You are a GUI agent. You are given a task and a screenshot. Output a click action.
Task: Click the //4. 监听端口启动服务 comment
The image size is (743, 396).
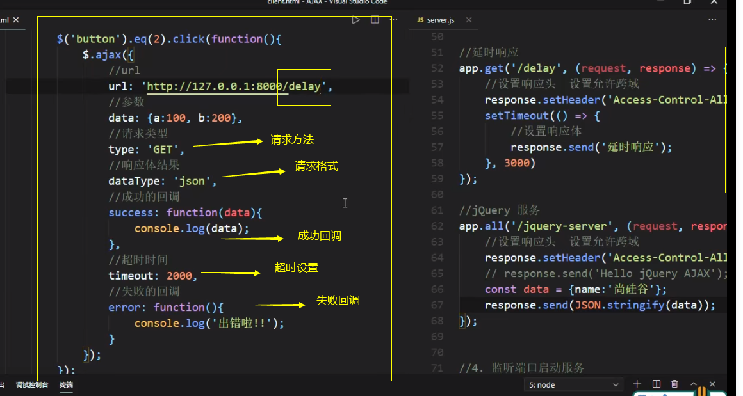522,368
